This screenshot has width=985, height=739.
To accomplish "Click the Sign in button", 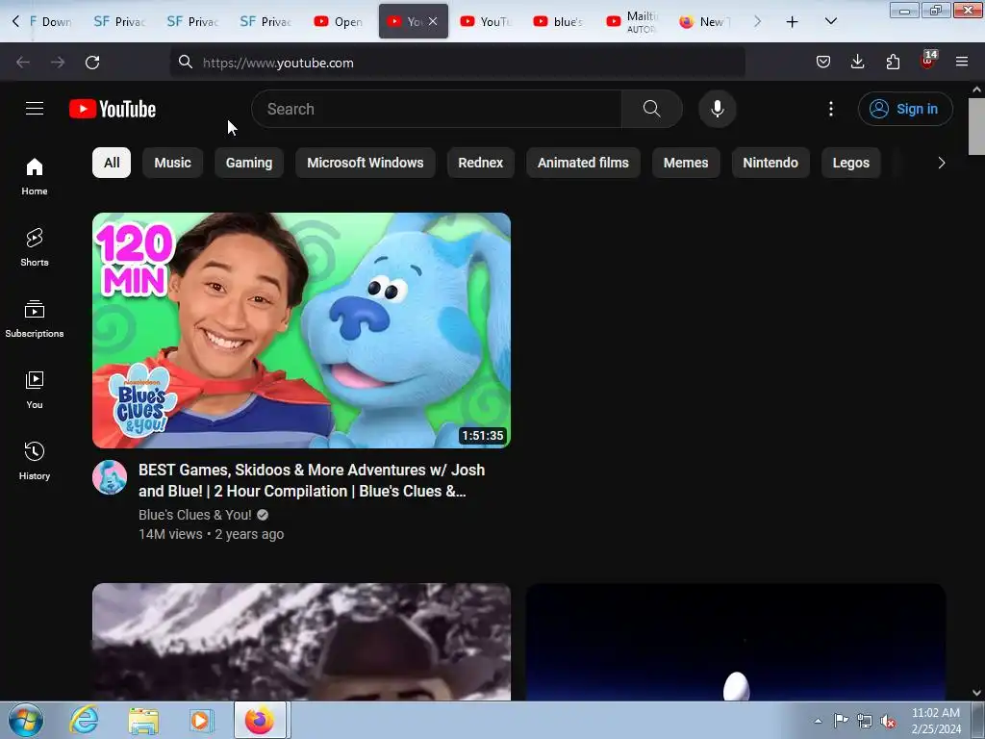I will point(905,109).
